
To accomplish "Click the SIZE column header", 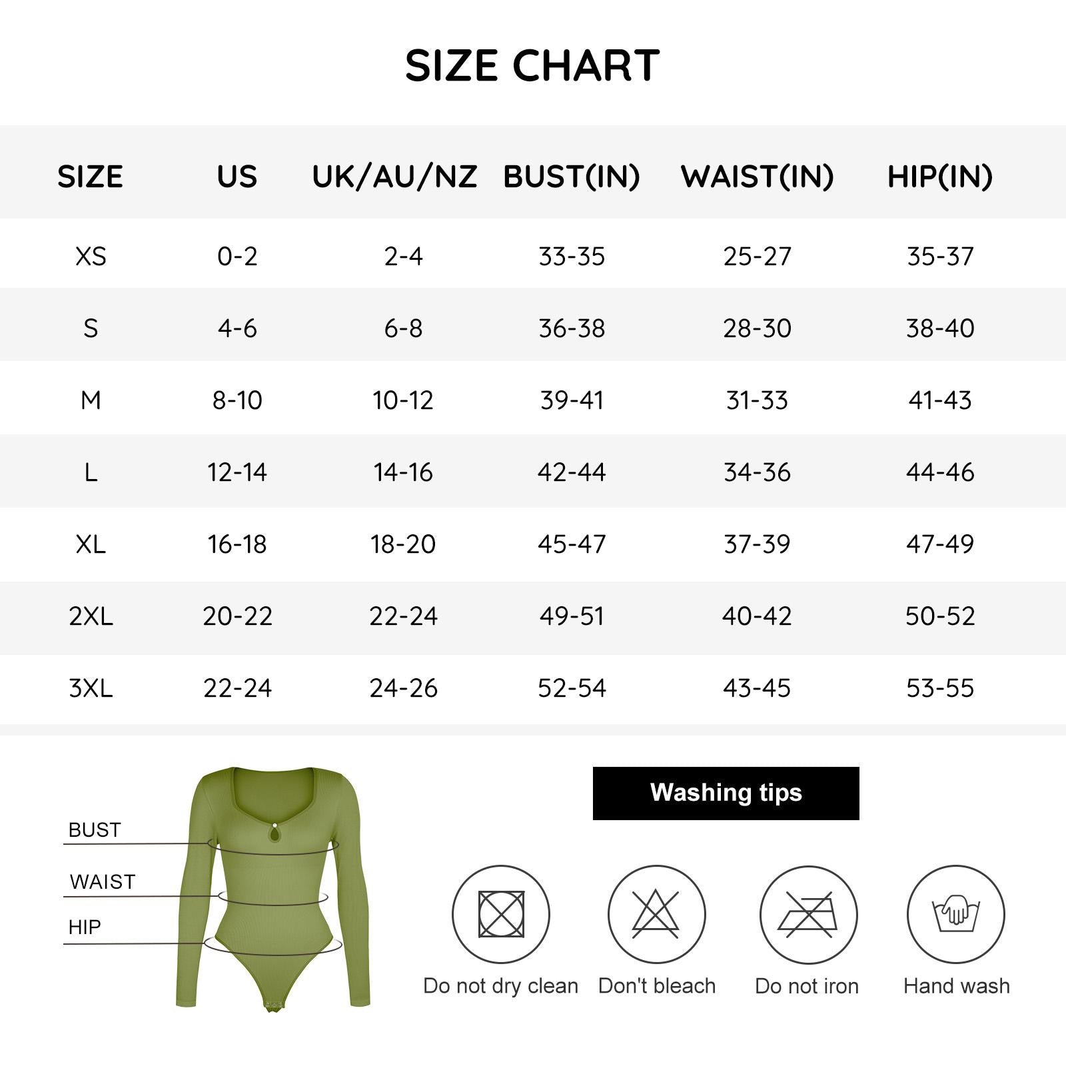I will [x=90, y=177].
